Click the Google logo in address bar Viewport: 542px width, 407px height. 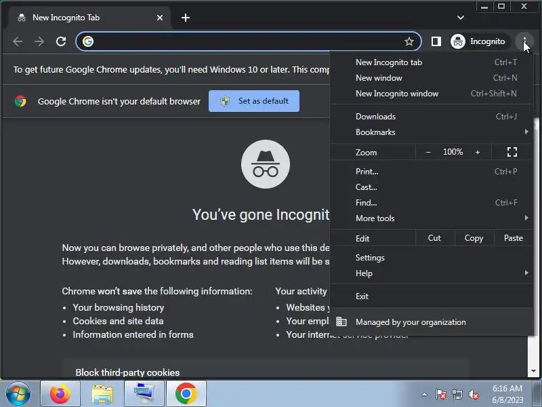(88, 41)
